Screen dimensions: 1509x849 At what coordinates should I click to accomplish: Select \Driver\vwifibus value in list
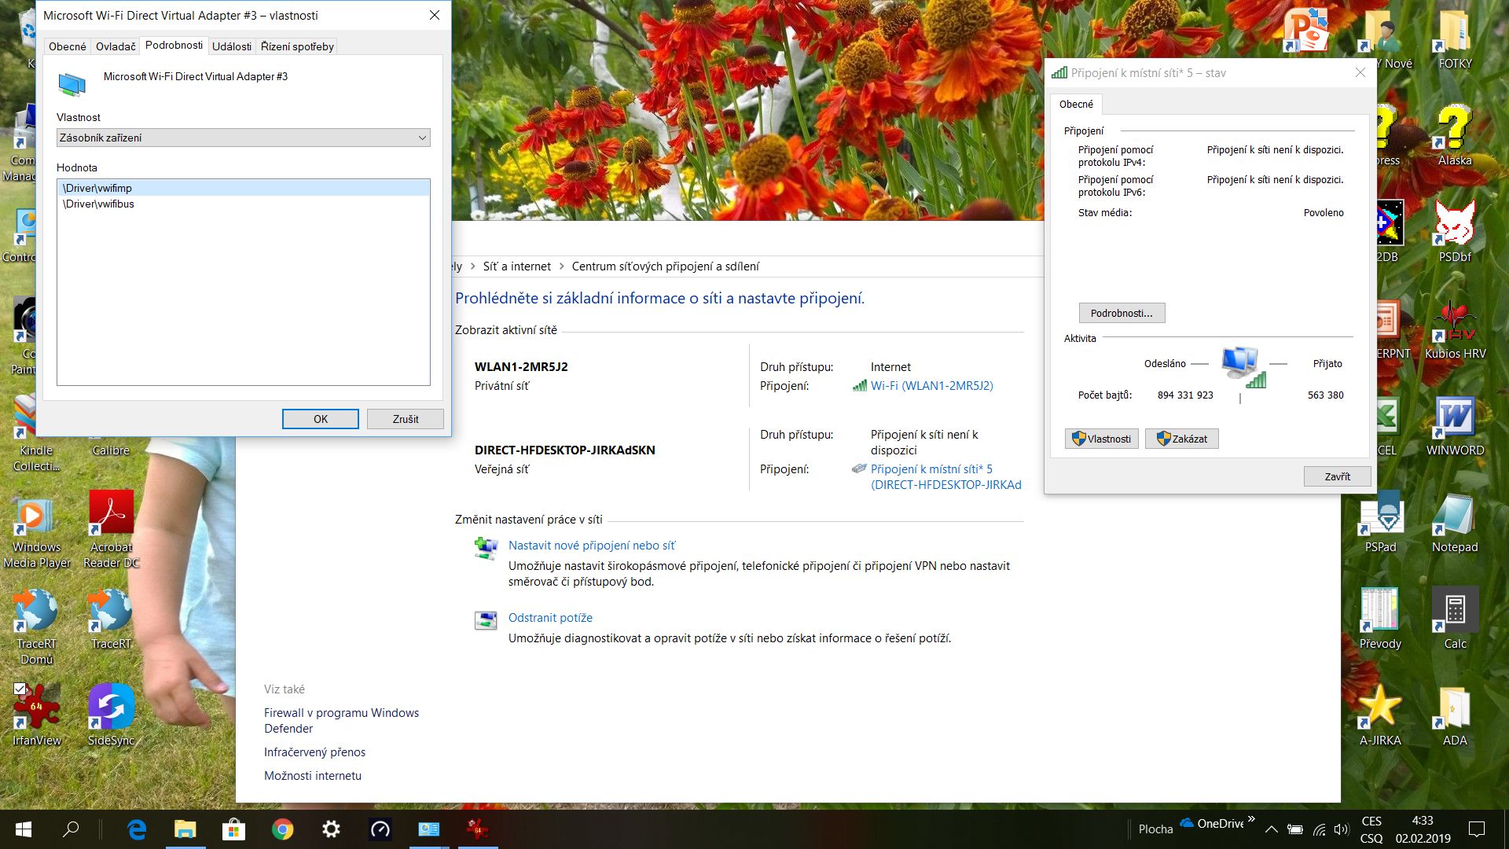pyautogui.click(x=99, y=204)
